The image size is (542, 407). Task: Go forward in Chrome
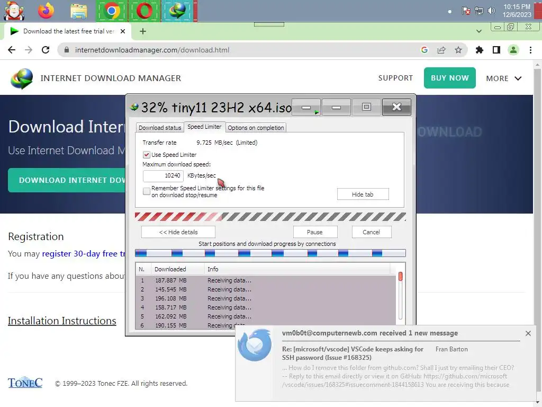coord(29,50)
